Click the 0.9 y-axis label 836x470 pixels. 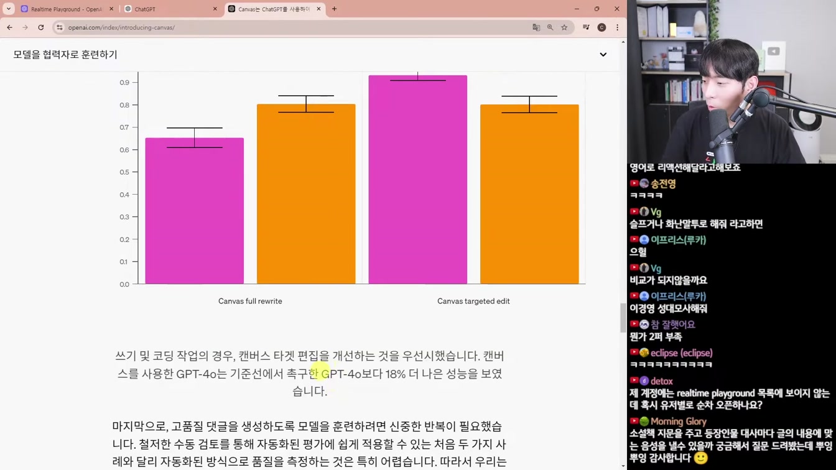[x=124, y=83]
